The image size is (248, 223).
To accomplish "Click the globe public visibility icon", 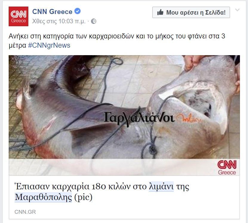I will pyautogui.click(x=94, y=21).
